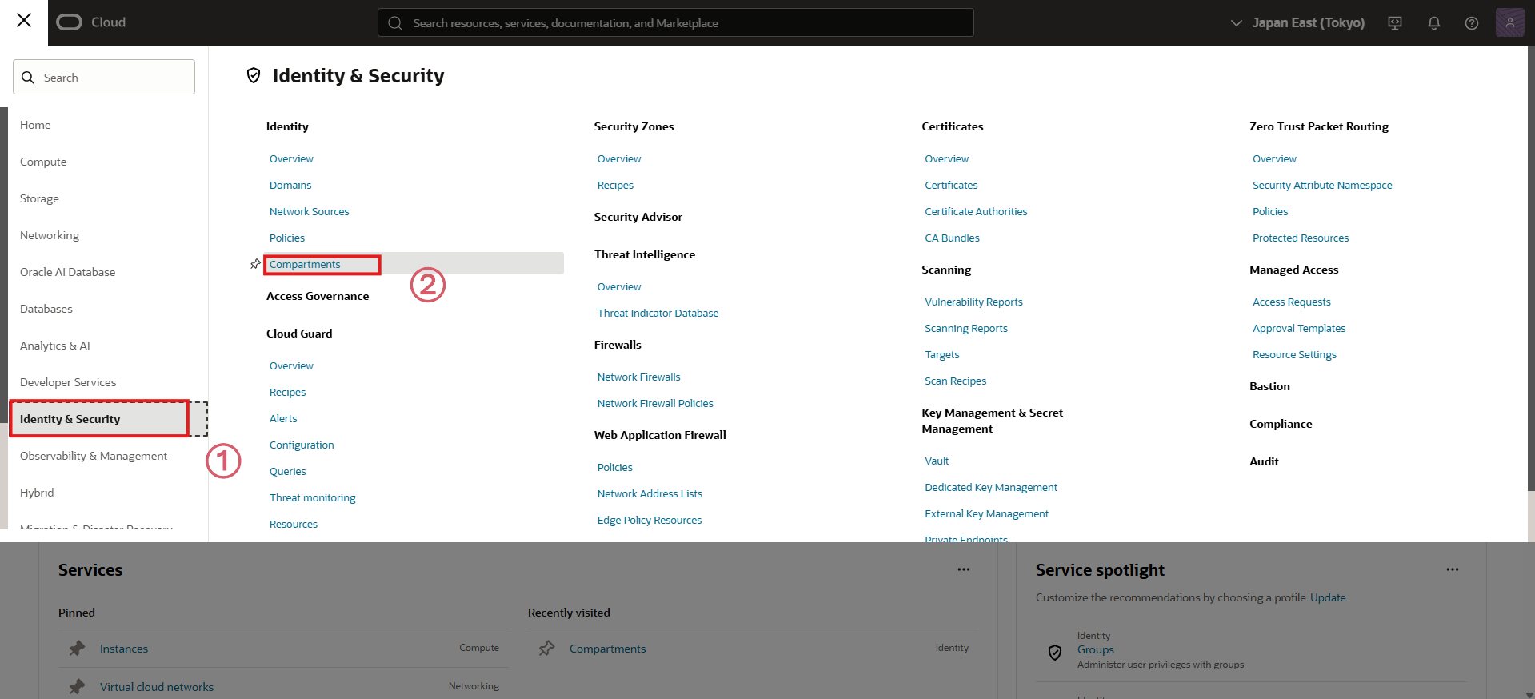Open the Services panel three-dot menu

(964, 569)
